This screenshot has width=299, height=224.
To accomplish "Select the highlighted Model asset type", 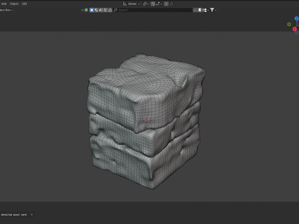I will [92, 10].
